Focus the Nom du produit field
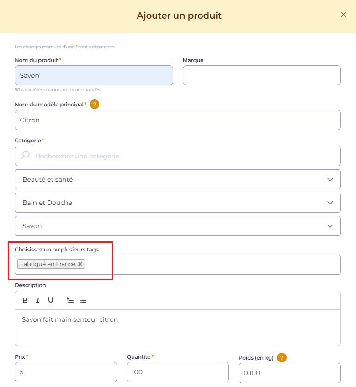 click(94, 75)
